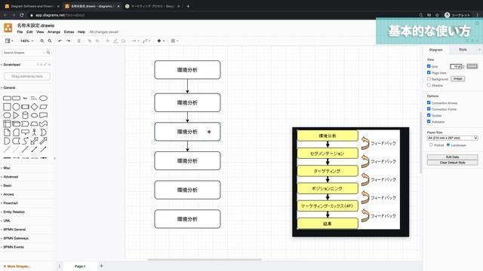Select the Page-1 tab
This screenshot has height=271, width=483.
pyautogui.click(x=80, y=266)
